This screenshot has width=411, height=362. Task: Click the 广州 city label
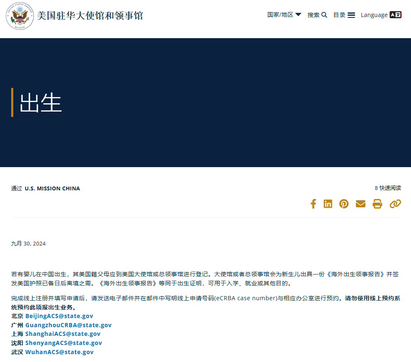click(17, 325)
